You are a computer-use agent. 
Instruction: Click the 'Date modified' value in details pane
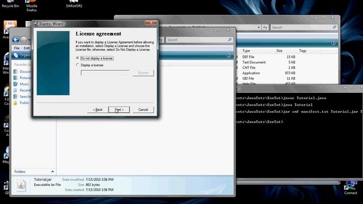click(x=100, y=180)
